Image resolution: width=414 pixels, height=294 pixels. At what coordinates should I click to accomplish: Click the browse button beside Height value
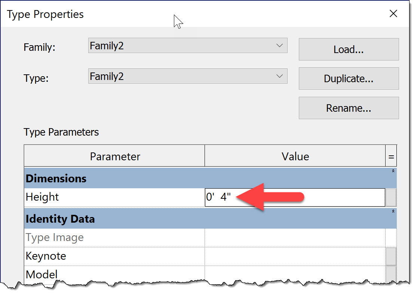tap(391, 197)
